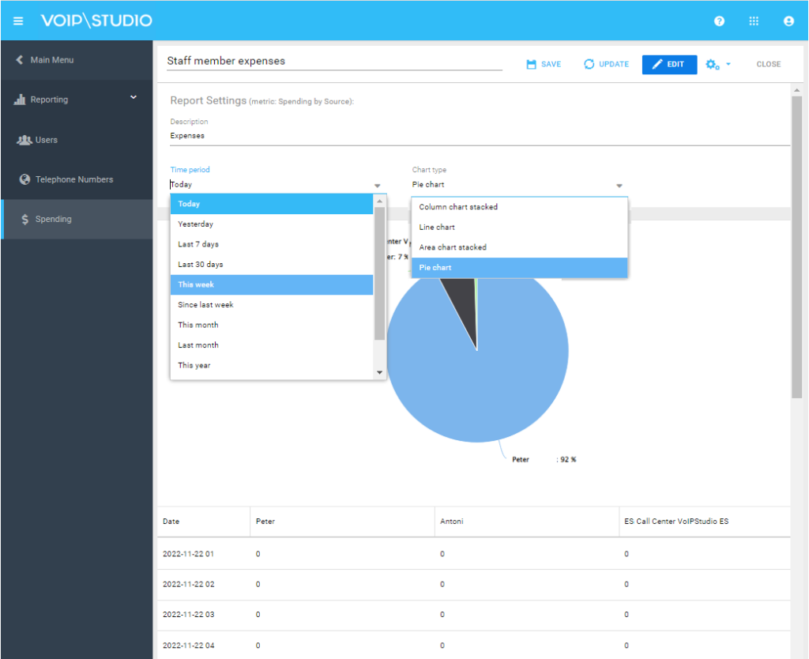Click the Save report icon

[531, 64]
